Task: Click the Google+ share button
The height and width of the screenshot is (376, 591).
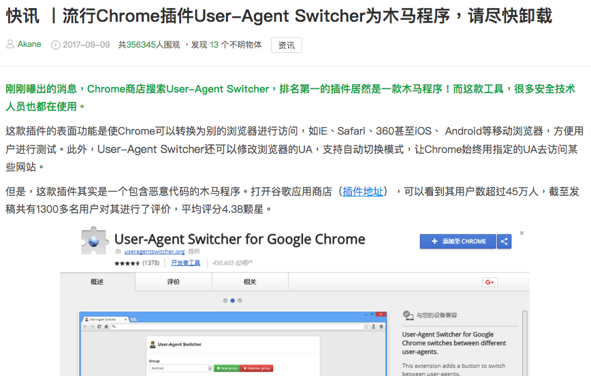Action: coord(490,282)
